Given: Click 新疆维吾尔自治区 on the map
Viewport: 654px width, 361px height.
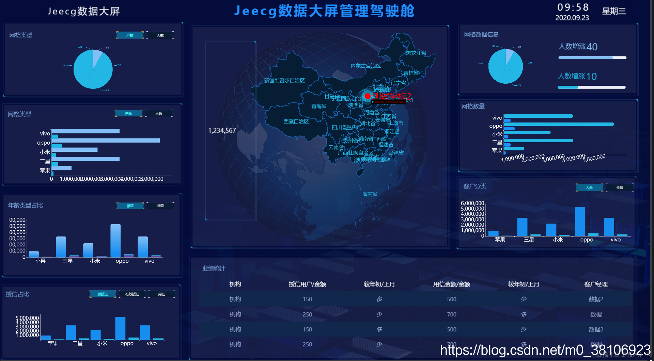Looking at the screenshot, I should pyautogui.click(x=284, y=80).
